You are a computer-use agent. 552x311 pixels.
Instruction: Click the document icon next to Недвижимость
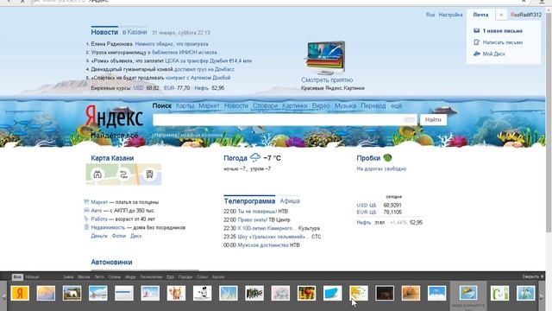[x=86, y=227]
